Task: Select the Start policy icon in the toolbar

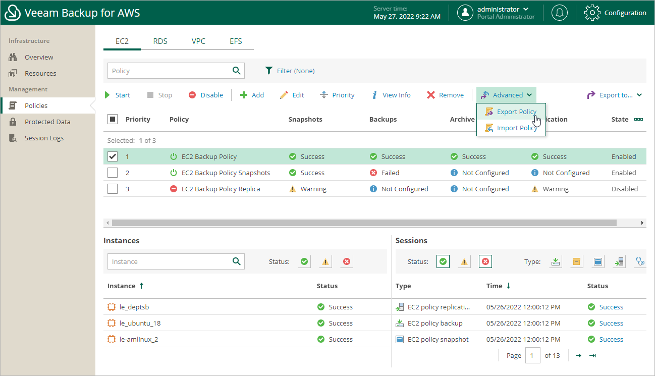Action: coord(119,95)
